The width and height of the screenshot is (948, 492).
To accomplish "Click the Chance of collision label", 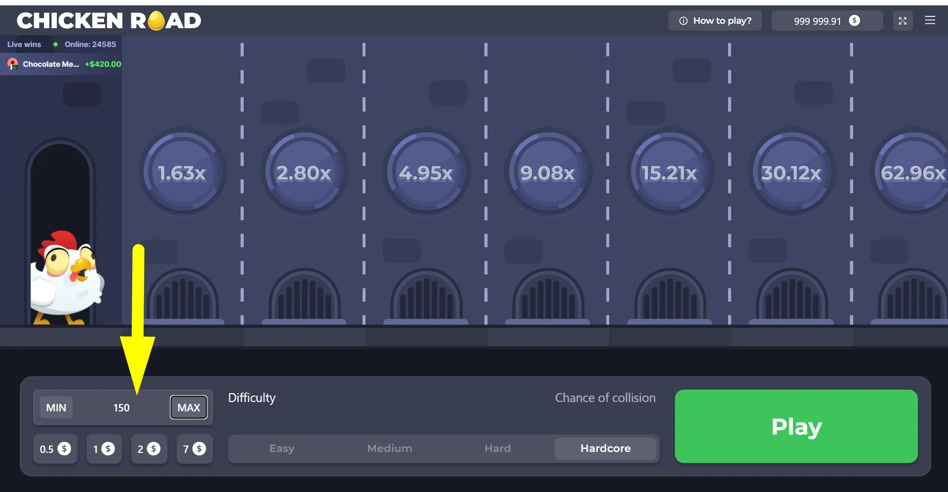I will (x=605, y=398).
